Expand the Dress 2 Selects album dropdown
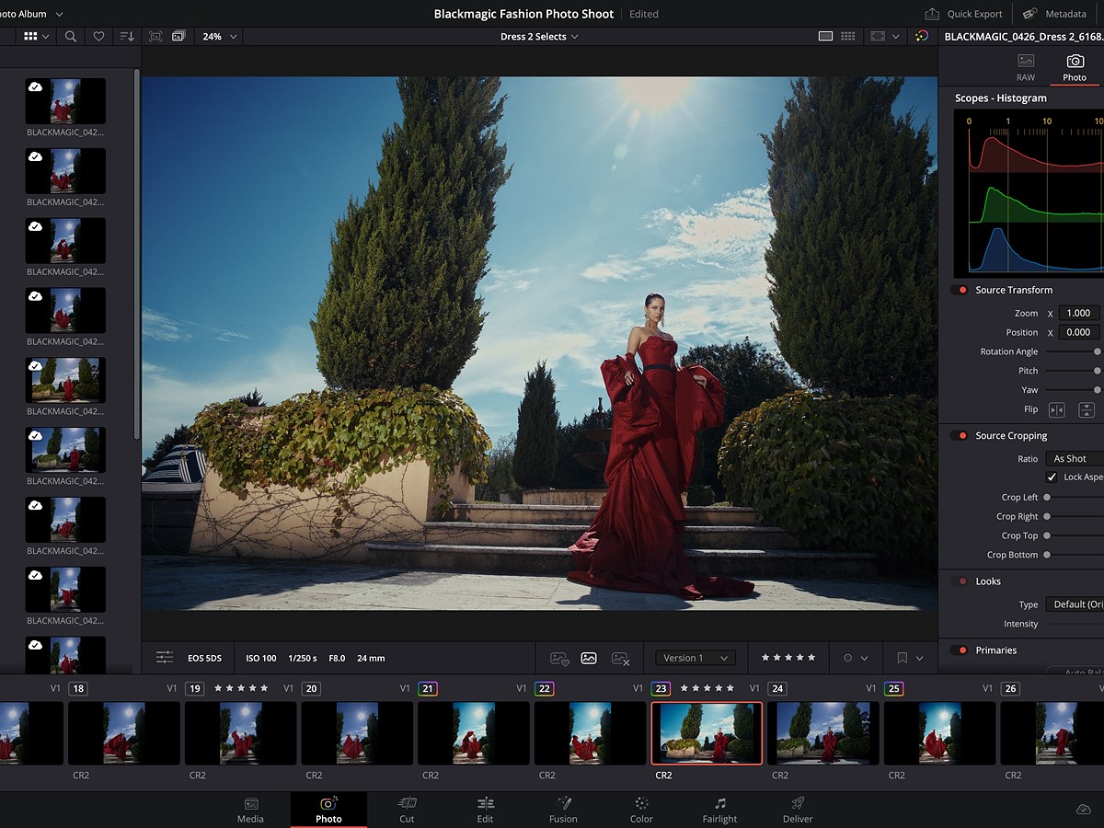Viewport: 1104px width, 828px height. [539, 36]
